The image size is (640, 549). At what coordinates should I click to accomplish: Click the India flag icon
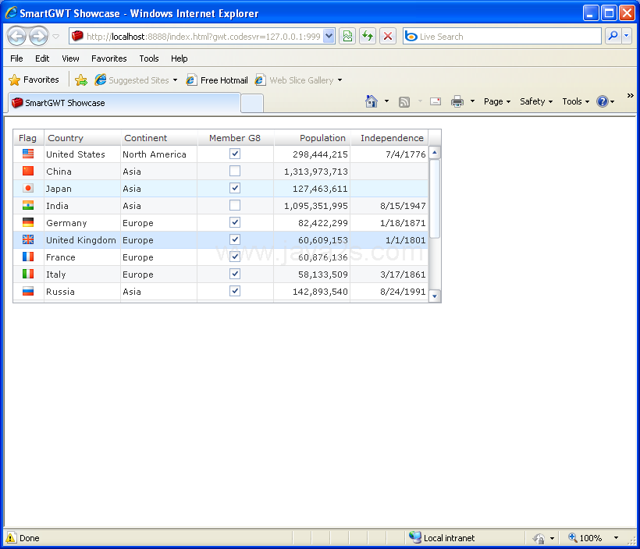tap(28, 205)
